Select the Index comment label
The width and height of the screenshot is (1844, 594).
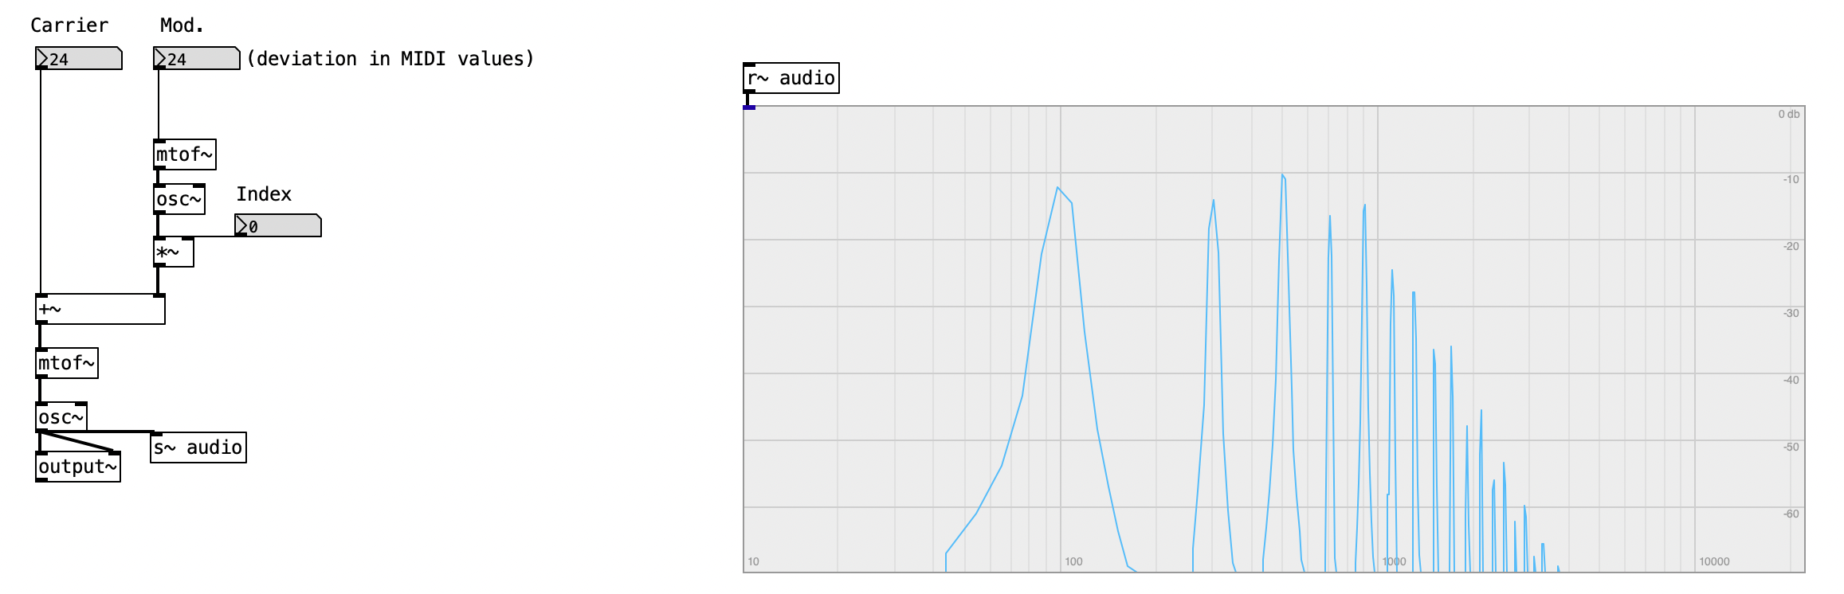point(264,194)
